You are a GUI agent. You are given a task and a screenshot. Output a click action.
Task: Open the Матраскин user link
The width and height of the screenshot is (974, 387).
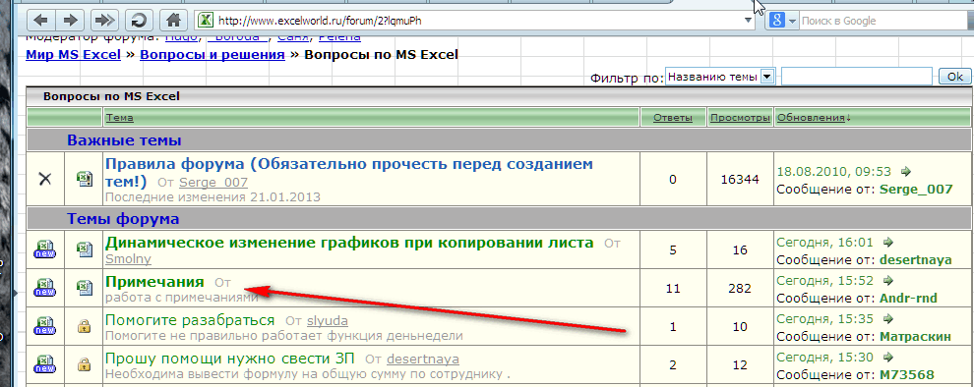point(916,337)
